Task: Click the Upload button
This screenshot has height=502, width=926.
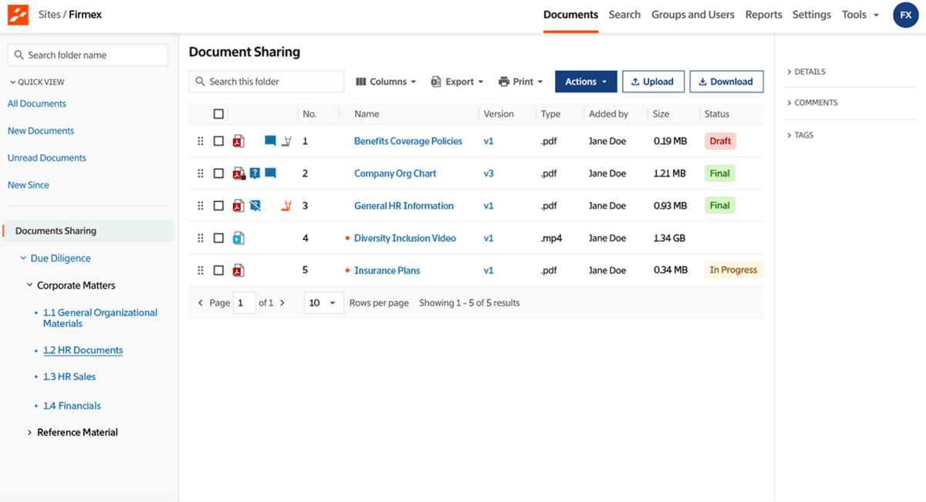Action: coord(653,81)
